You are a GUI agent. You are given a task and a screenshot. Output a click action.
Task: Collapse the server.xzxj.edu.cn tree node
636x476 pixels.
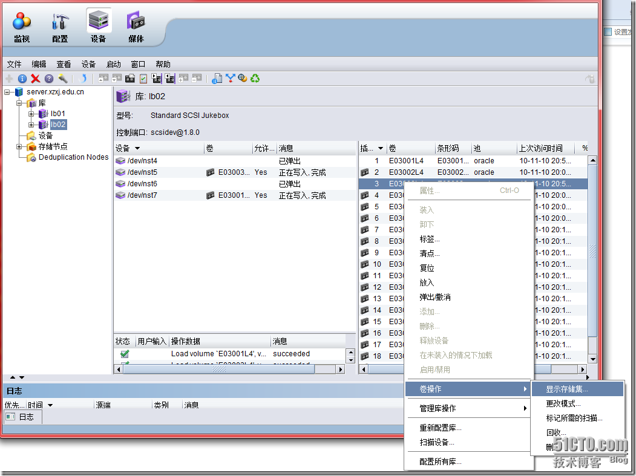7,92
